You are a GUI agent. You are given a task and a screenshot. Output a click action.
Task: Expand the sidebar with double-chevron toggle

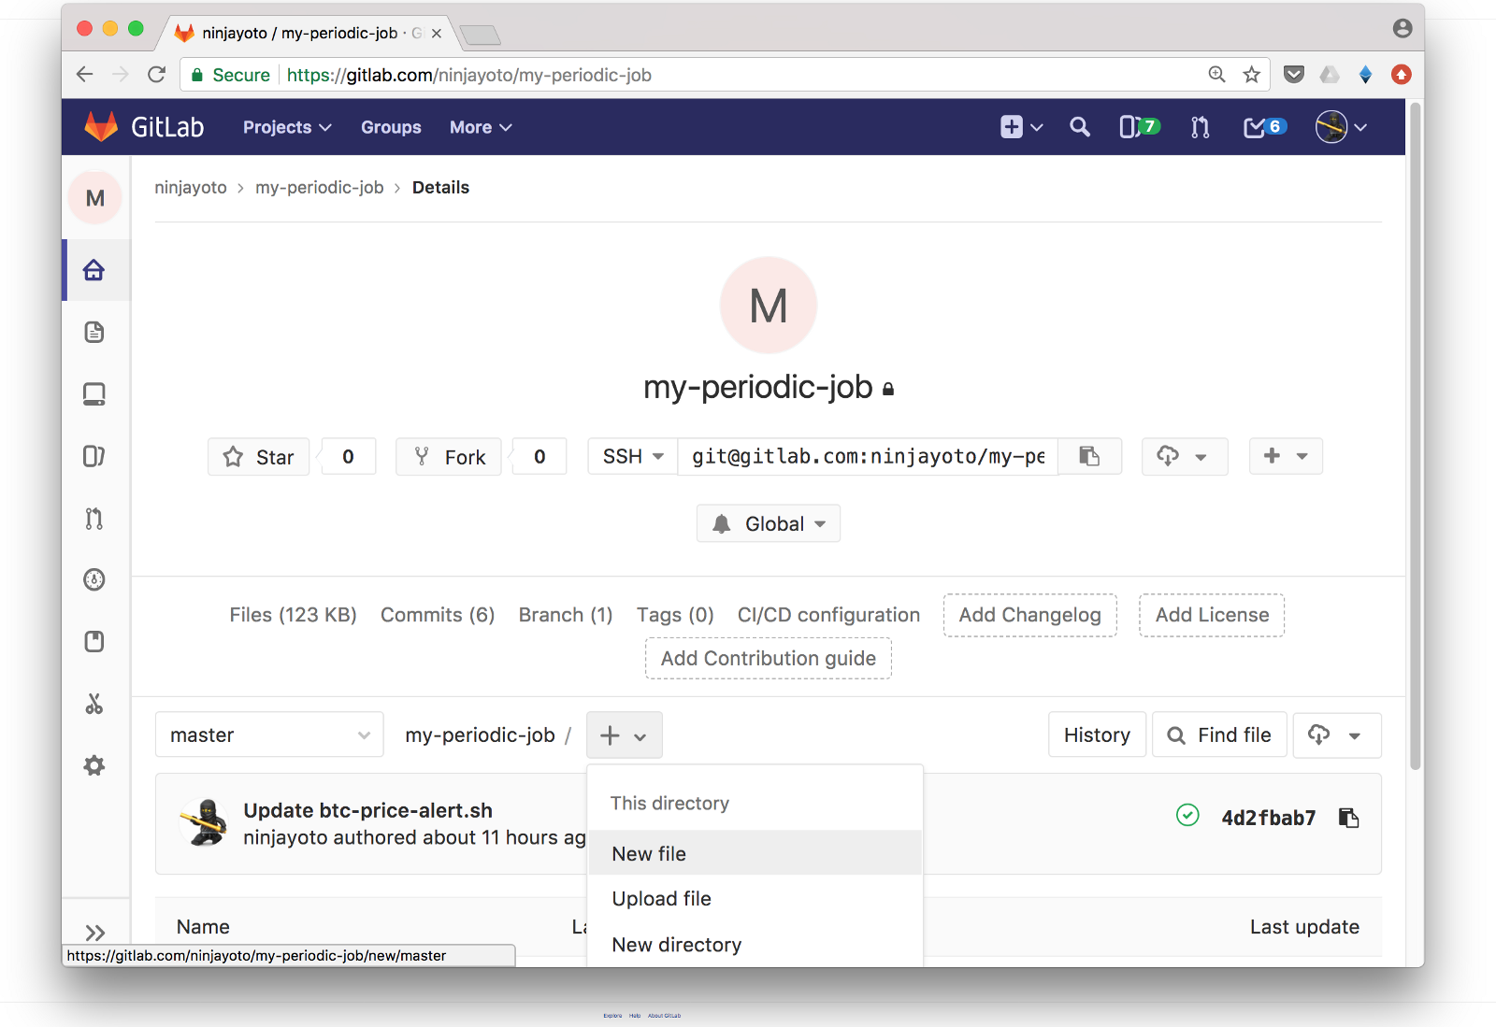94,933
